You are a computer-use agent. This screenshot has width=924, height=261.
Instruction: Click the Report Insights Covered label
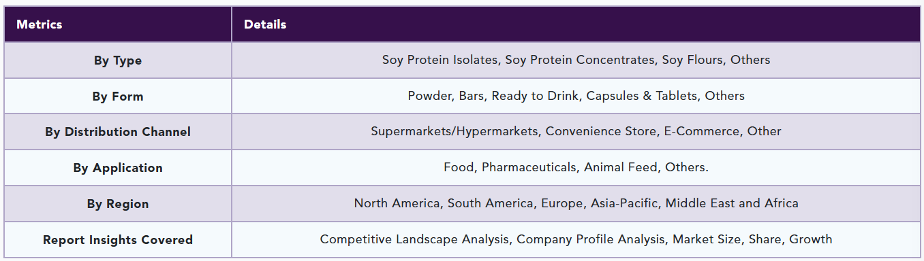click(118, 240)
